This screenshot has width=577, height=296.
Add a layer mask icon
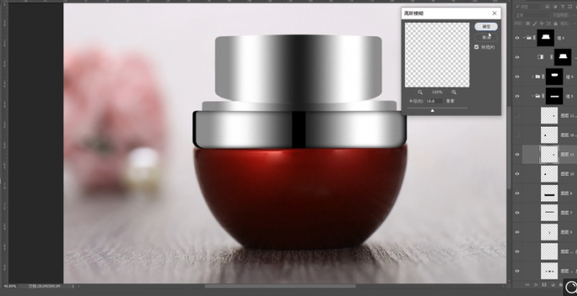(544, 285)
